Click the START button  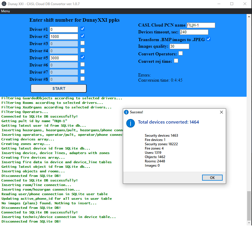click(59, 88)
